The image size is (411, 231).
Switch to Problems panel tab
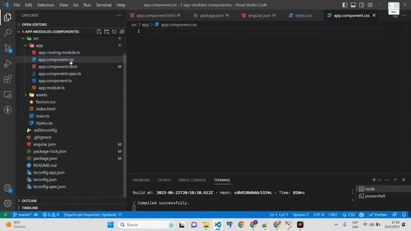[x=141, y=180]
